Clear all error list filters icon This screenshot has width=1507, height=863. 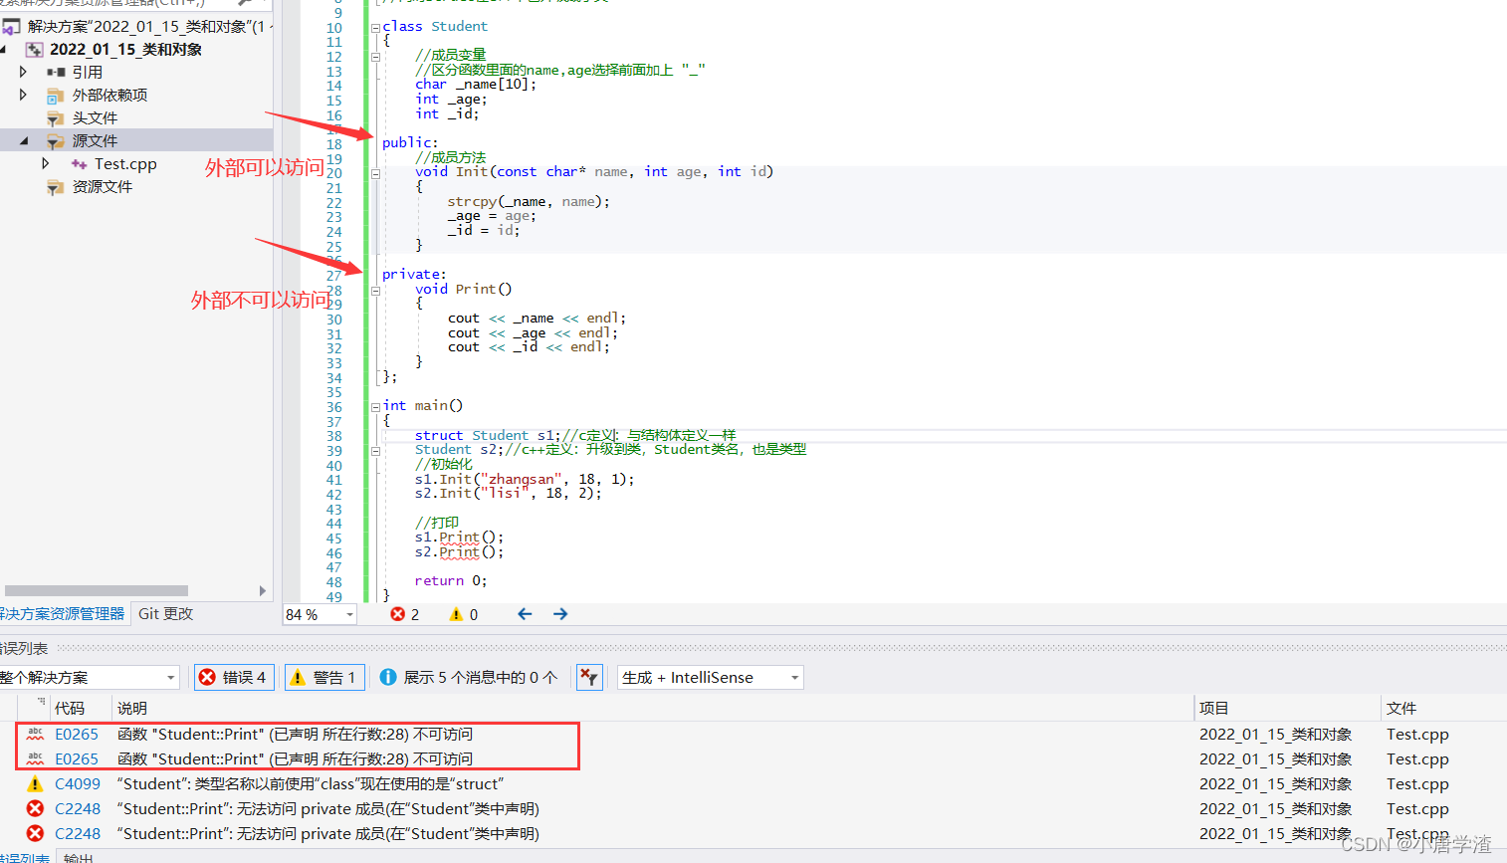coord(589,678)
